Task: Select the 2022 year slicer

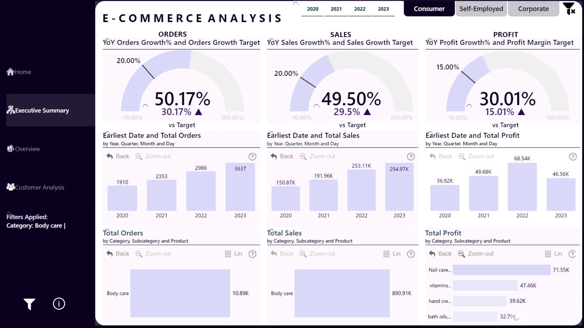Action: click(x=360, y=9)
